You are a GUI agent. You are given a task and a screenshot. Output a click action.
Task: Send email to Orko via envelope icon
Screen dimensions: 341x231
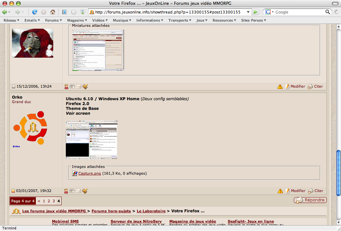click(x=78, y=191)
